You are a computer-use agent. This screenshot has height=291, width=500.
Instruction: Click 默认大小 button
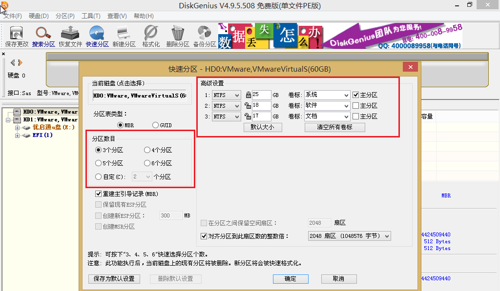(x=263, y=127)
